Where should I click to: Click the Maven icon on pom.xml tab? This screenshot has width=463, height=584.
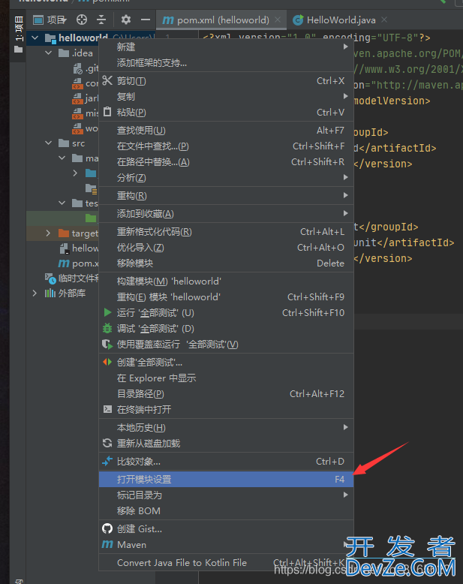(x=168, y=20)
